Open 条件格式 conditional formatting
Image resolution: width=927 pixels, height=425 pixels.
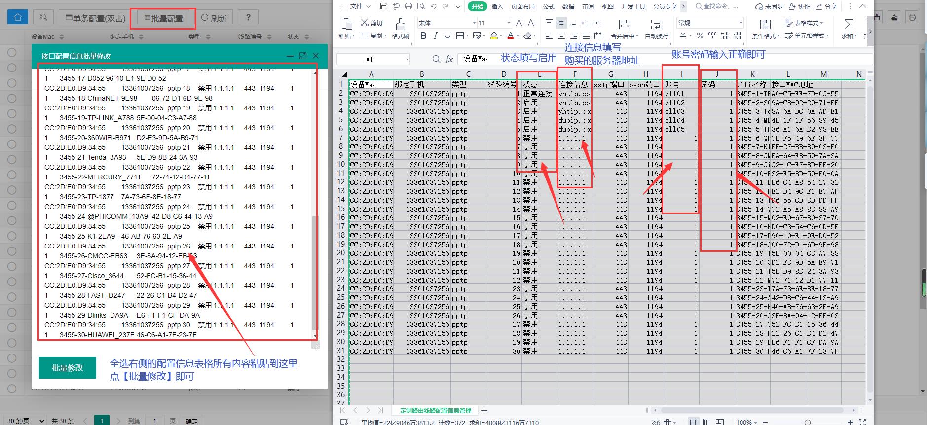coord(765,29)
